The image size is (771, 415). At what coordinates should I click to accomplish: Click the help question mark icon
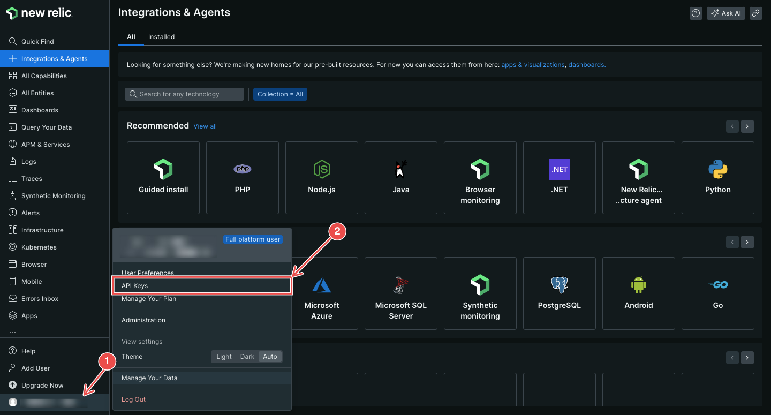[696, 13]
